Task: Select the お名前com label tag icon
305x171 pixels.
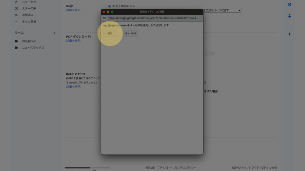Action: point(16,41)
